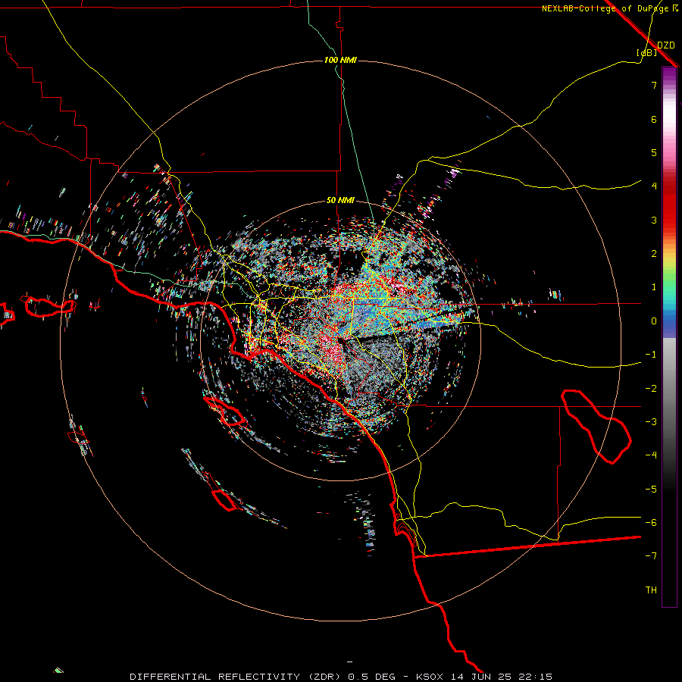Image resolution: width=682 pixels, height=682 pixels.
Task: Click the 2 value on the color scale
Action: [654, 254]
